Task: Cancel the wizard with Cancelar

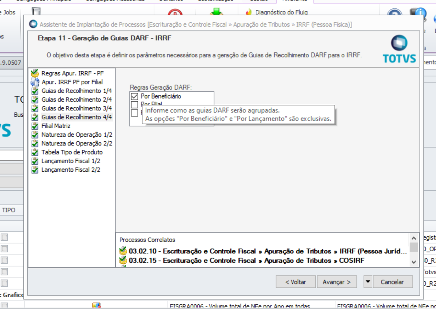Action: tap(392, 282)
